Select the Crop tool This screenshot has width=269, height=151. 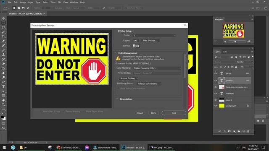click(3, 36)
